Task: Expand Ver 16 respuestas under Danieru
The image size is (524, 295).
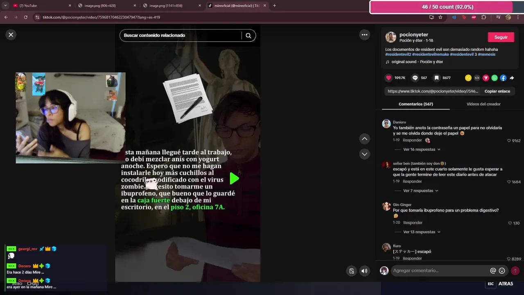Action: click(422, 150)
